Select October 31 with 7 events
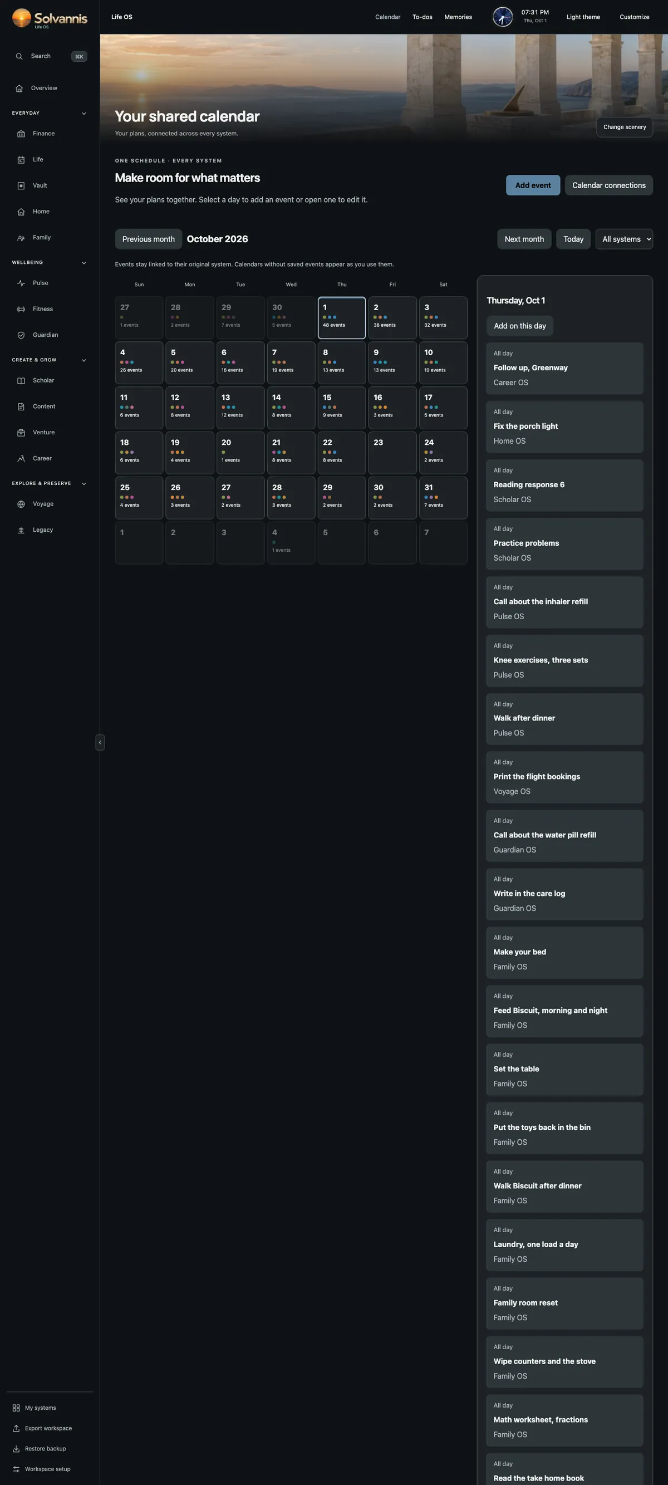668x1485 pixels. pyautogui.click(x=443, y=497)
